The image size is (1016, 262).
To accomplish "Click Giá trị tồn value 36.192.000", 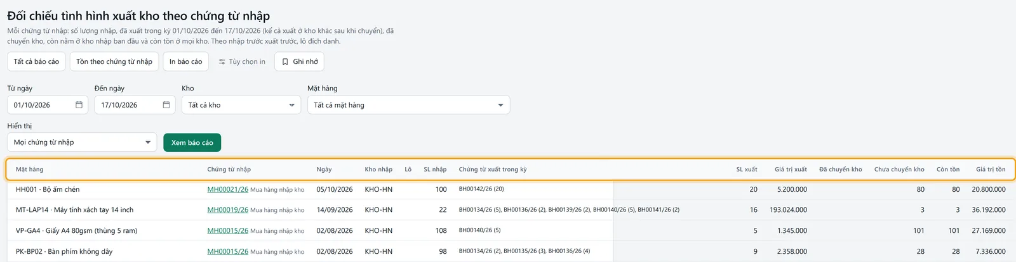I will (989, 209).
